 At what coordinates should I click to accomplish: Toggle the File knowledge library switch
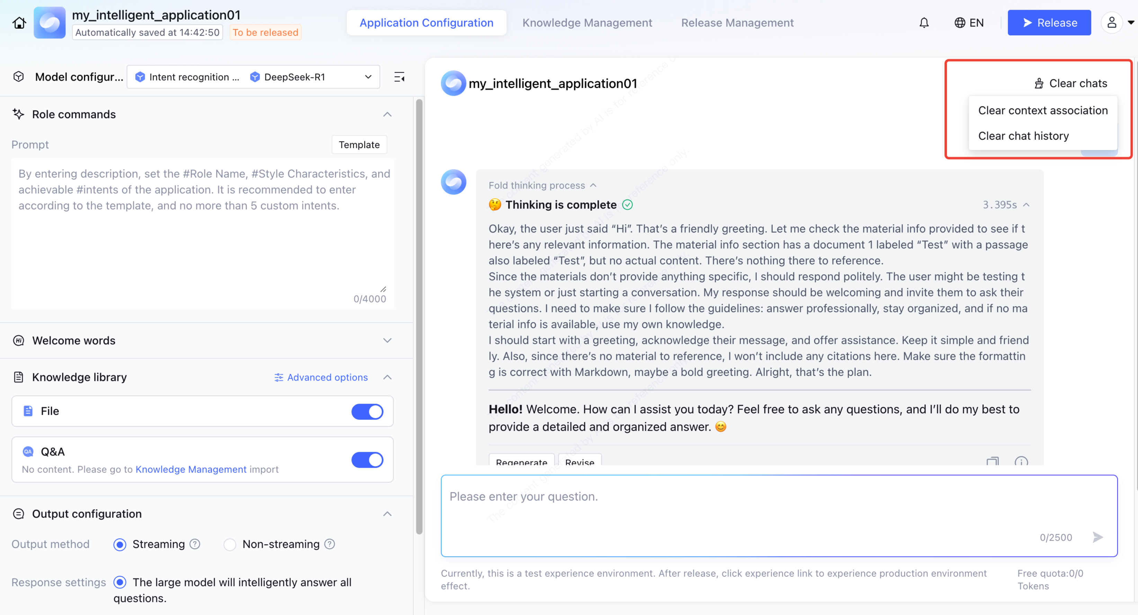[367, 411]
